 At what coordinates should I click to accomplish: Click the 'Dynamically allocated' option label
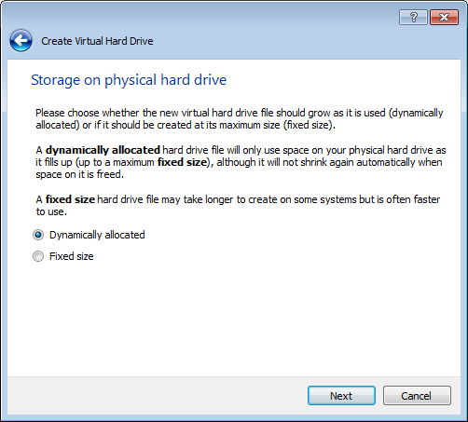(97, 235)
